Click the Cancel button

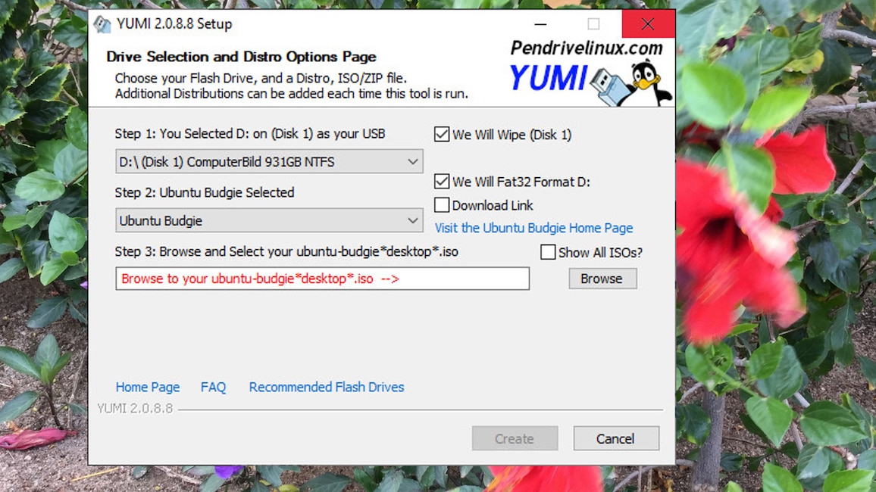pos(615,438)
